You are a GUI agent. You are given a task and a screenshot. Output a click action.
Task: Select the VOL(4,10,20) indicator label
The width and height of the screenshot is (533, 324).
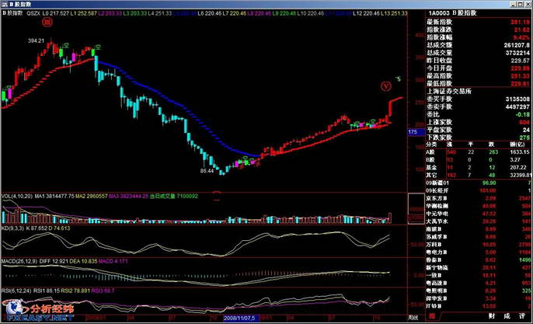coord(16,196)
